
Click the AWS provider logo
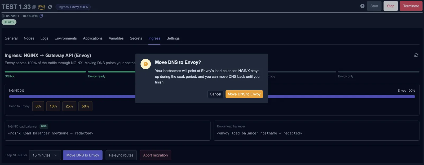42,7
